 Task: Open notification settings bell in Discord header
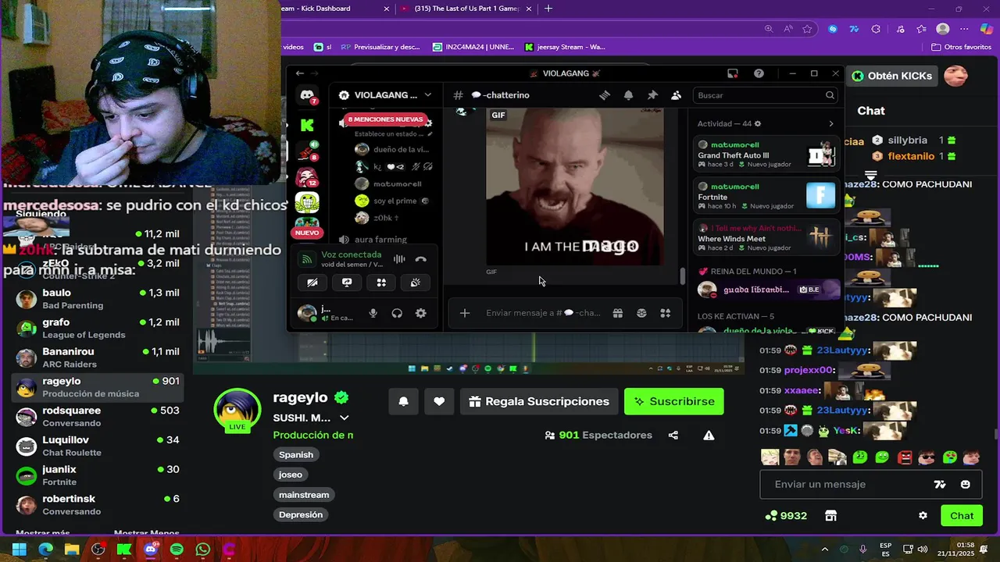tap(628, 95)
